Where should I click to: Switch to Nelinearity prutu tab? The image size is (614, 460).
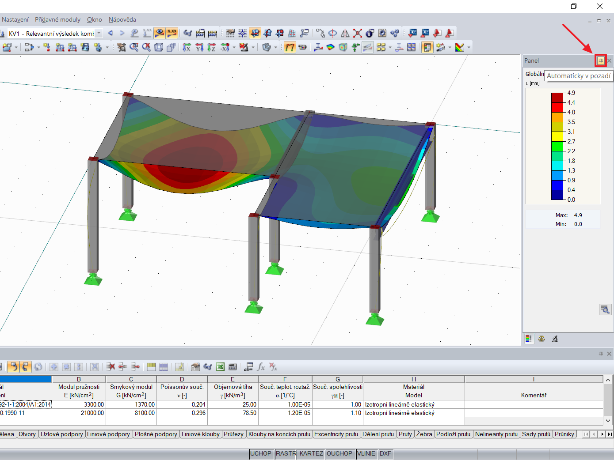496,434
